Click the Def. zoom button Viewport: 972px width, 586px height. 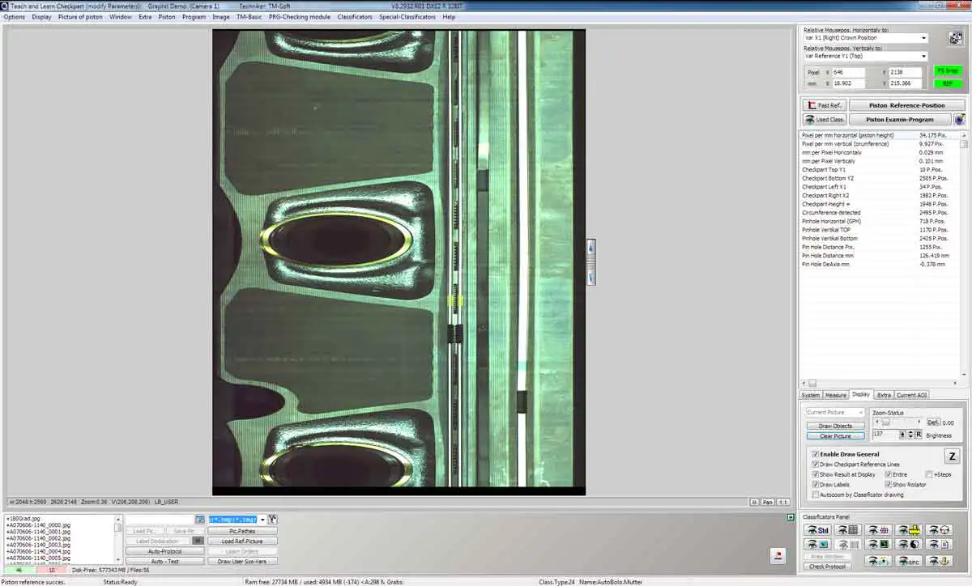[x=934, y=423]
